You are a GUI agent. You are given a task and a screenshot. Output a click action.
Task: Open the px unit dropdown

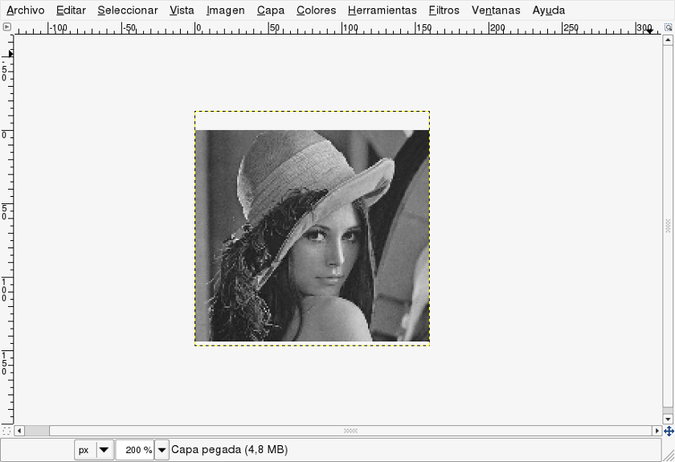coord(94,450)
